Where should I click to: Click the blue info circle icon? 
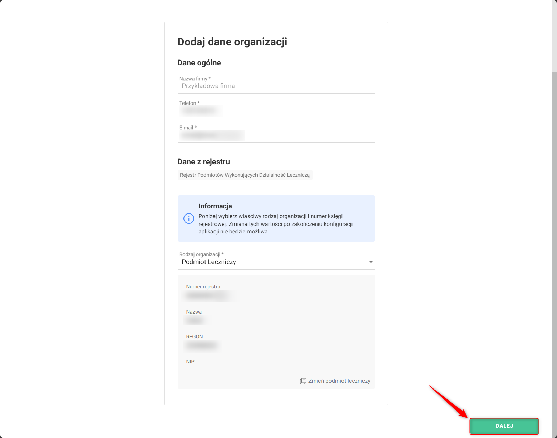tap(189, 218)
